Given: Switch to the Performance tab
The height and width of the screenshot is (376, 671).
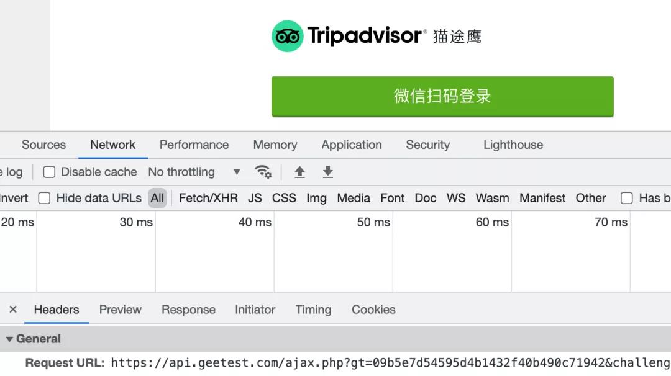Looking at the screenshot, I should 194,145.
